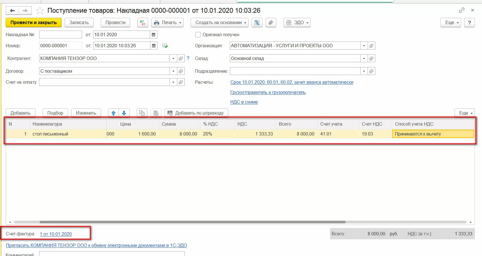The image size is (482, 256).
Task: Open ЭДО dropdown menu
Action: pyautogui.click(x=297, y=23)
